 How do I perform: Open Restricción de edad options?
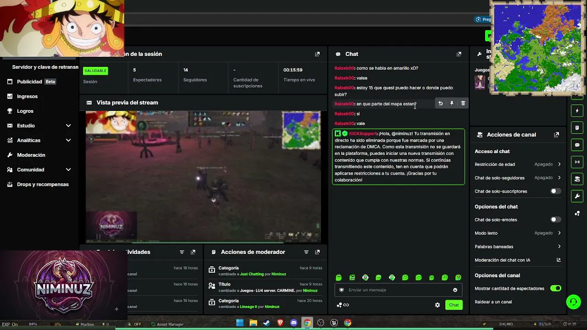click(x=518, y=164)
